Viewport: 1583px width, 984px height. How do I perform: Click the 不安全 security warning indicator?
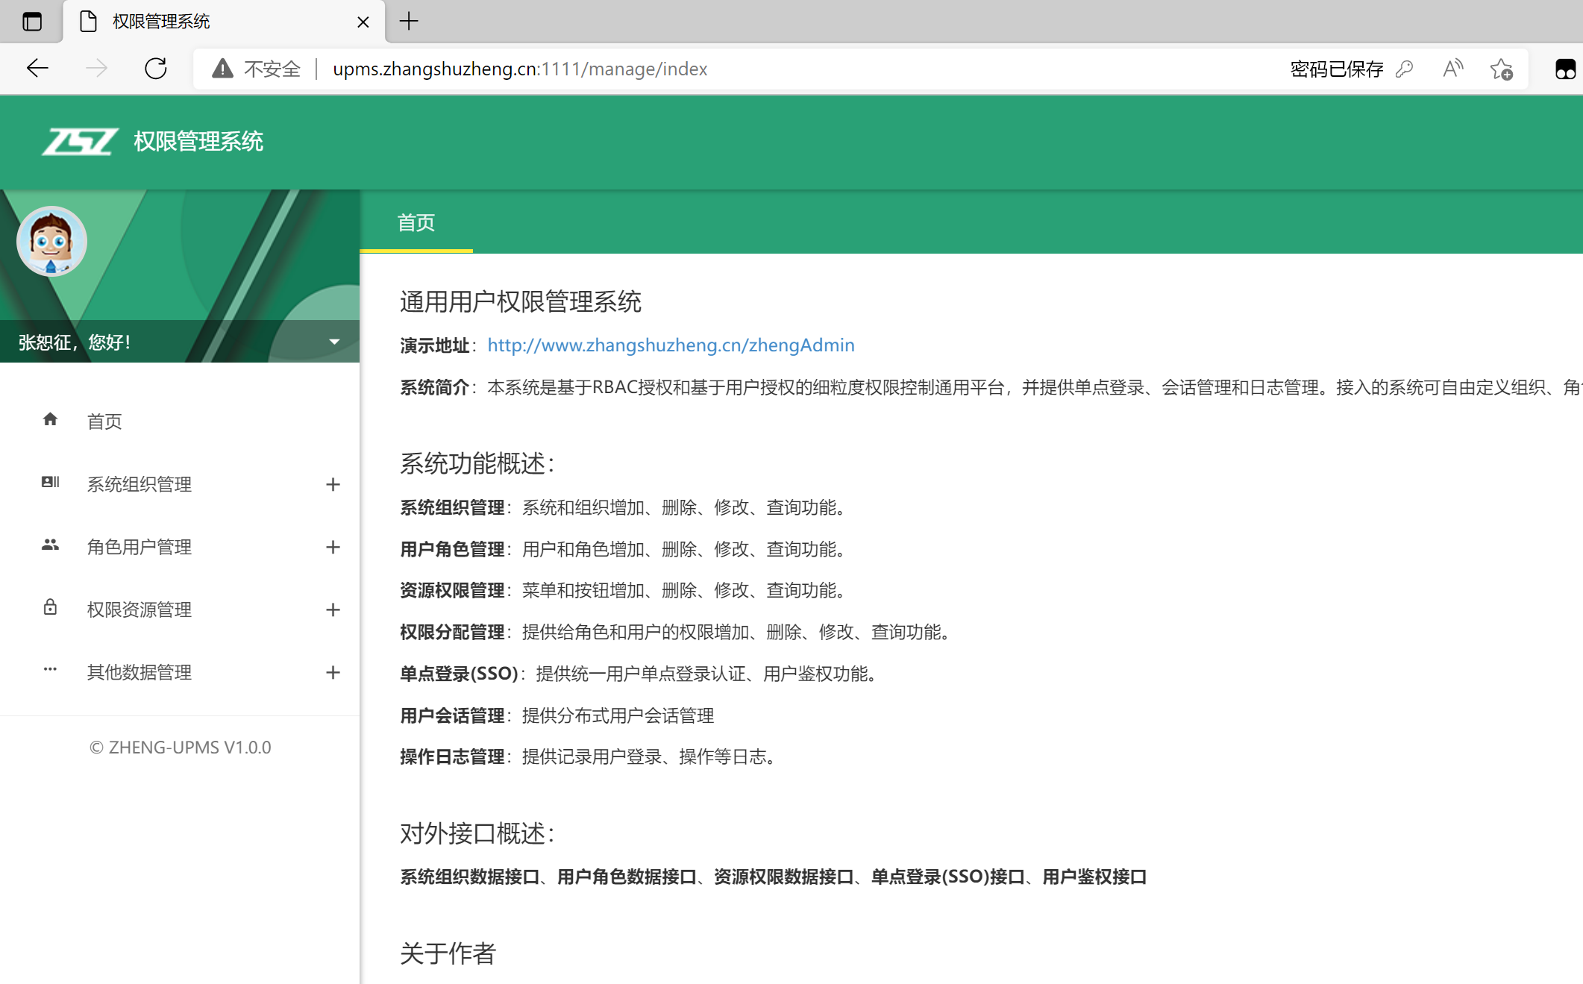254,69
